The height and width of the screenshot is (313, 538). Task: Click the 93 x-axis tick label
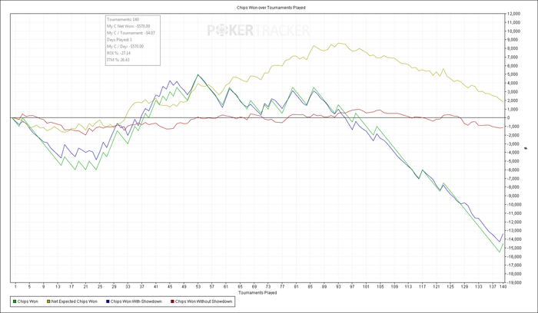point(338,287)
